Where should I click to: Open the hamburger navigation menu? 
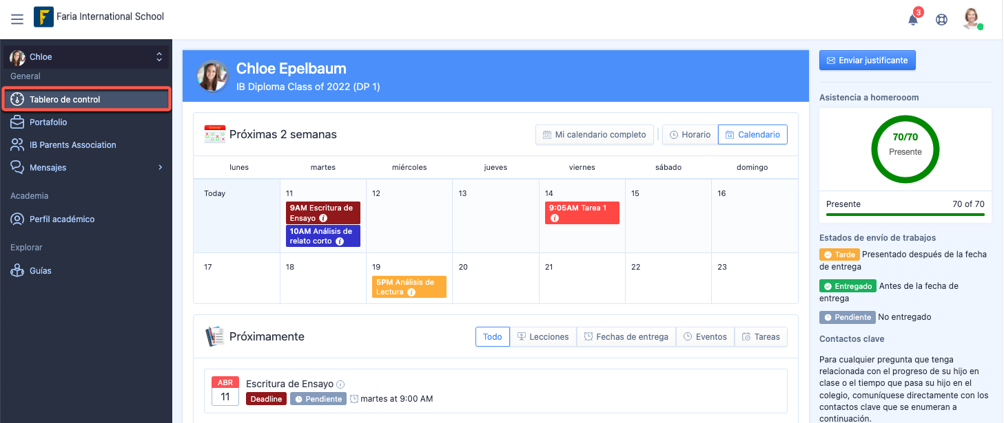pyautogui.click(x=17, y=19)
